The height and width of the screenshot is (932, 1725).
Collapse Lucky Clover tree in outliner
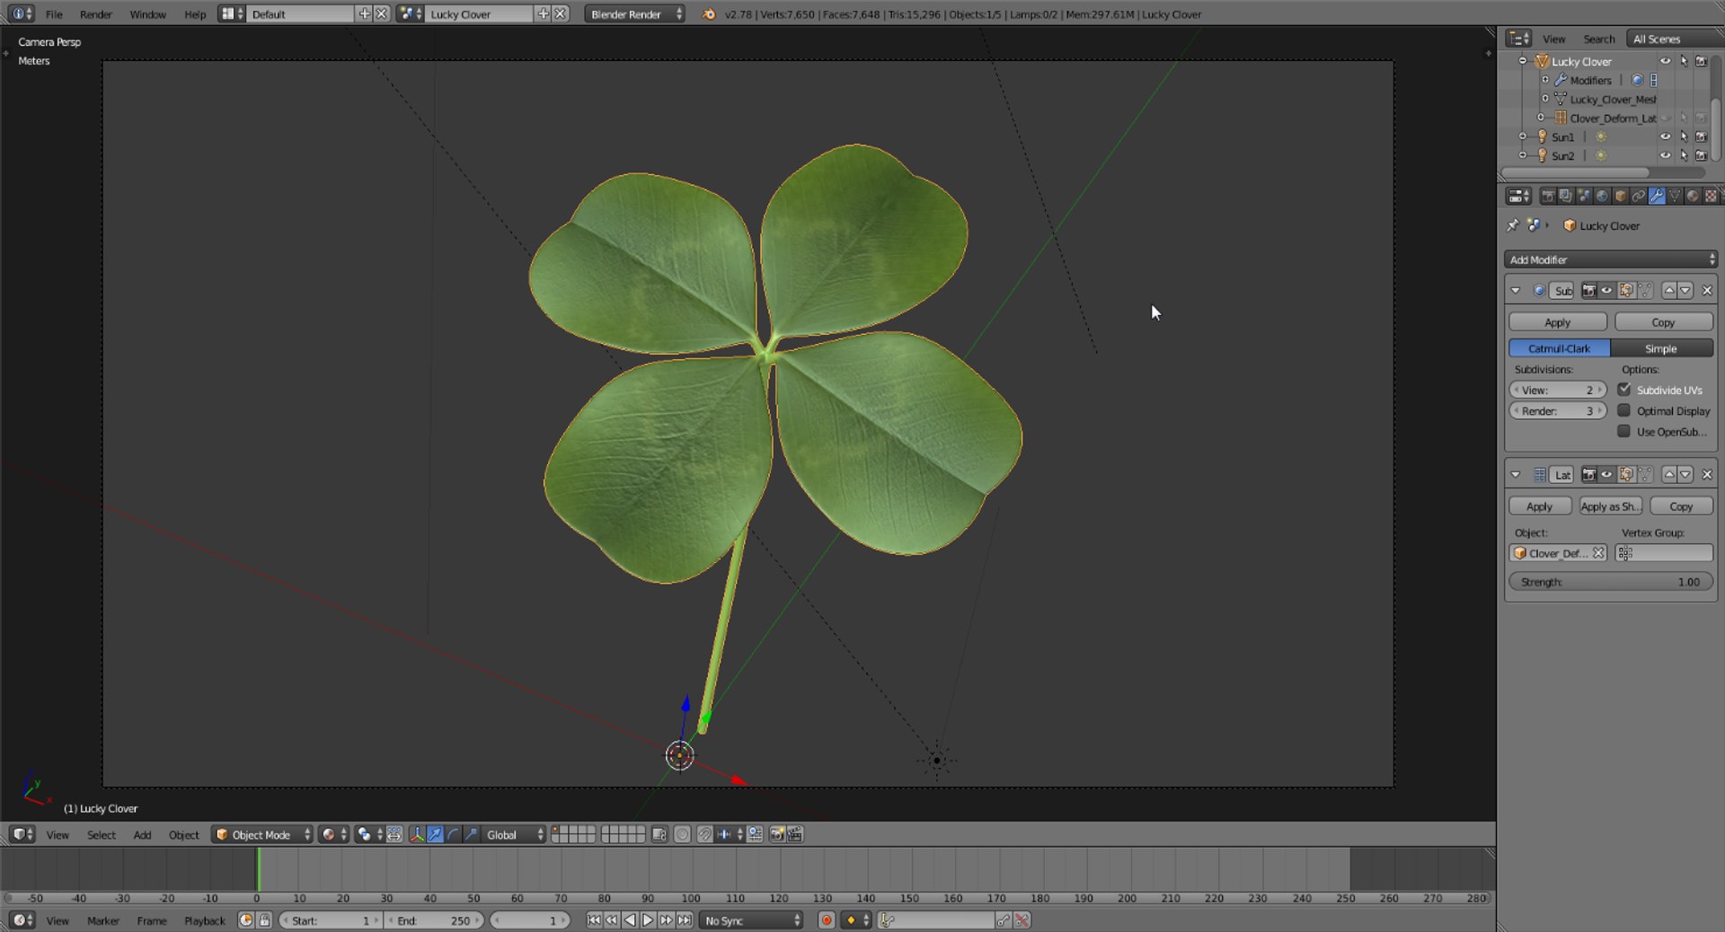pos(1522,61)
